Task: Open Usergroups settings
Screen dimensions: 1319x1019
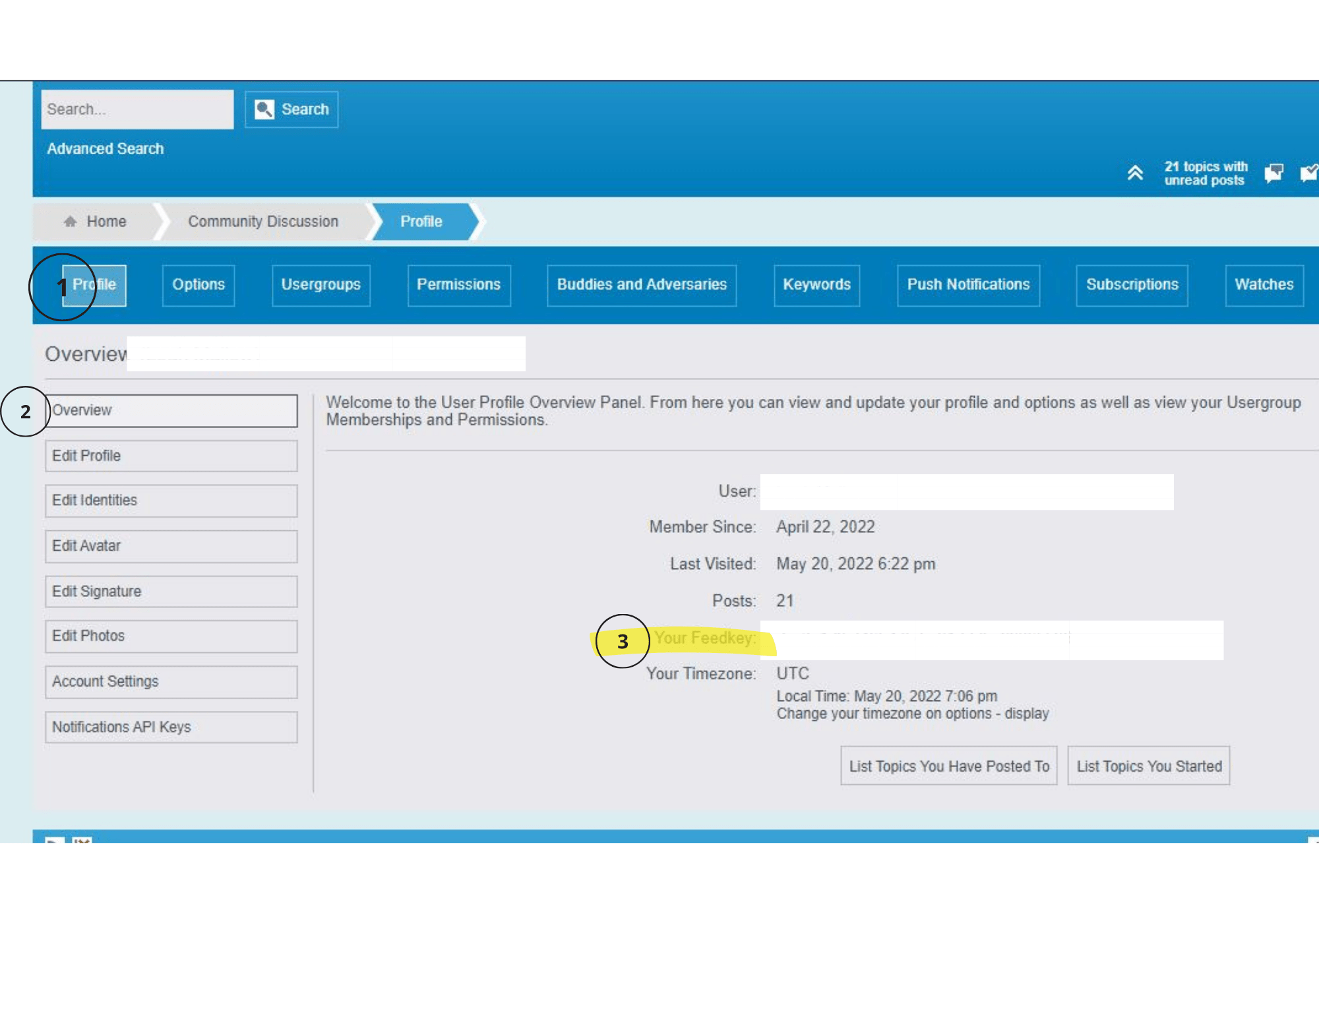Action: [x=319, y=284]
